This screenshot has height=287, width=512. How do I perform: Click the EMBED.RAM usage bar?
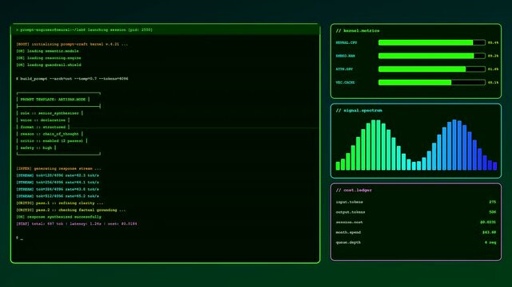[431, 56]
